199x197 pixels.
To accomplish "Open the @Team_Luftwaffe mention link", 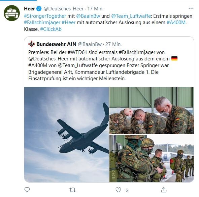I will point(131,16).
